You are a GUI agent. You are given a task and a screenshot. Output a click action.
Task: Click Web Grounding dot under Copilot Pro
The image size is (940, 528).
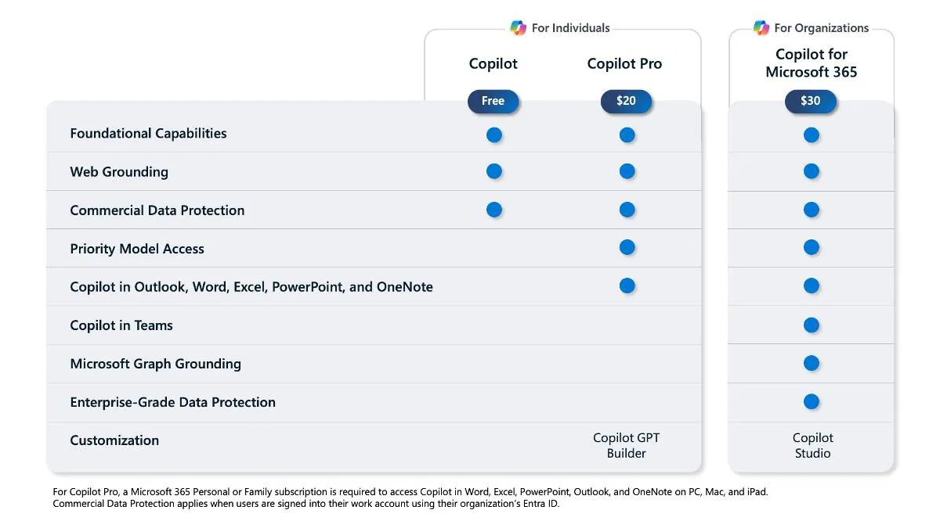point(627,171)
